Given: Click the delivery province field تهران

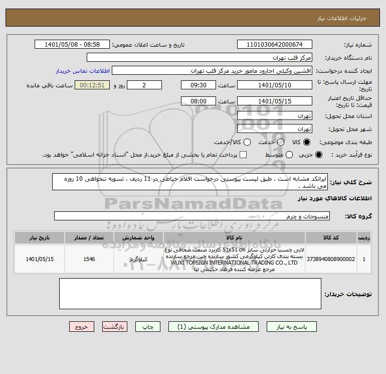Looking at the screenshot, I should [275, 115].
